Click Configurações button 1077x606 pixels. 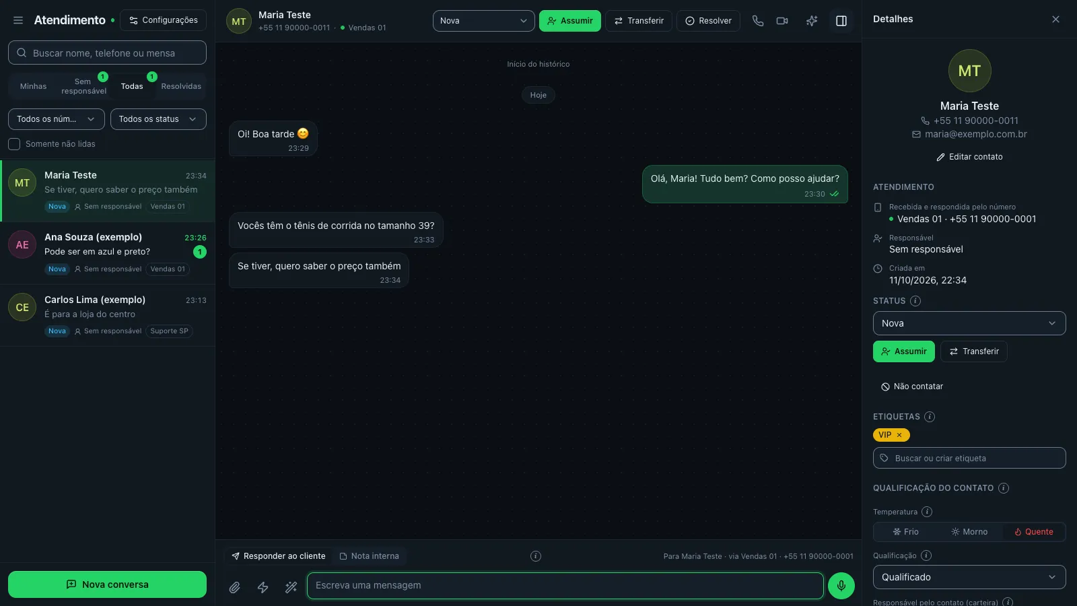click(x=164, y=20)
